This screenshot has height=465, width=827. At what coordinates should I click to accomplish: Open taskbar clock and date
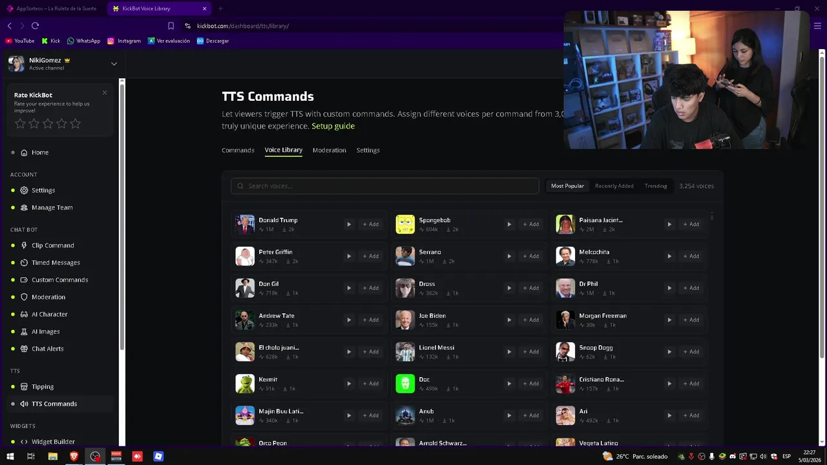click(x=810, y=457)
